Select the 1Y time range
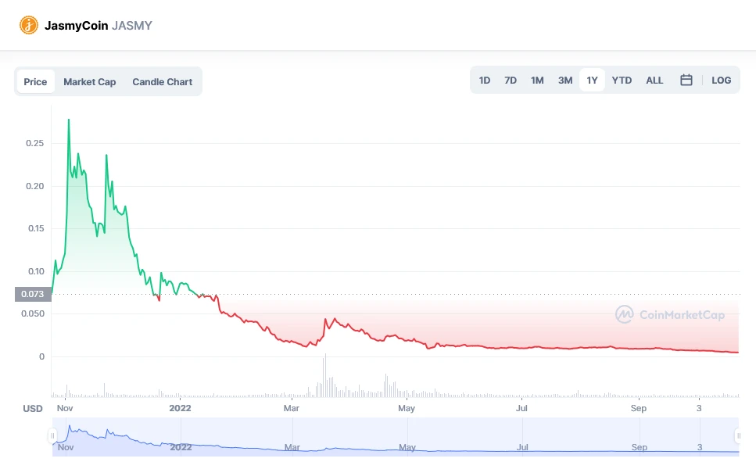The width and height of the screenshot is (756, 462). click(x=592, y=80)
